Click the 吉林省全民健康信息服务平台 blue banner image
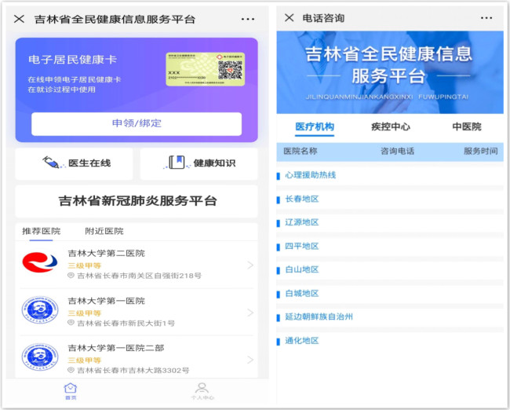Screen dimensions: 510x410 click(x=390, y=72)
